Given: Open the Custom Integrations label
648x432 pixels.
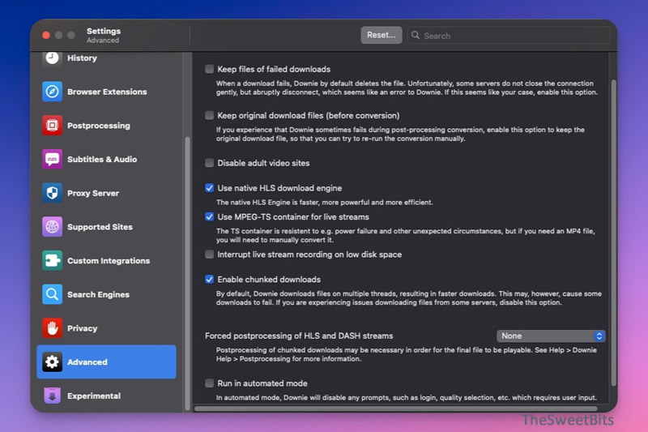Looking at the screenshot, I should [x=109, y=261].
